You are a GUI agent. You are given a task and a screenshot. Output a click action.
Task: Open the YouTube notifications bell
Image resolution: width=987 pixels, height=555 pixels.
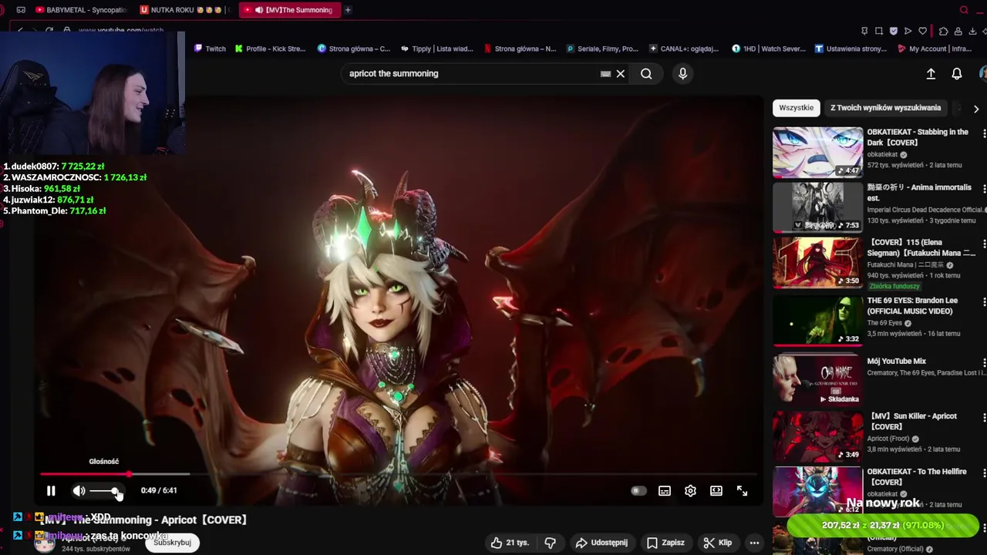coord(957,74)
